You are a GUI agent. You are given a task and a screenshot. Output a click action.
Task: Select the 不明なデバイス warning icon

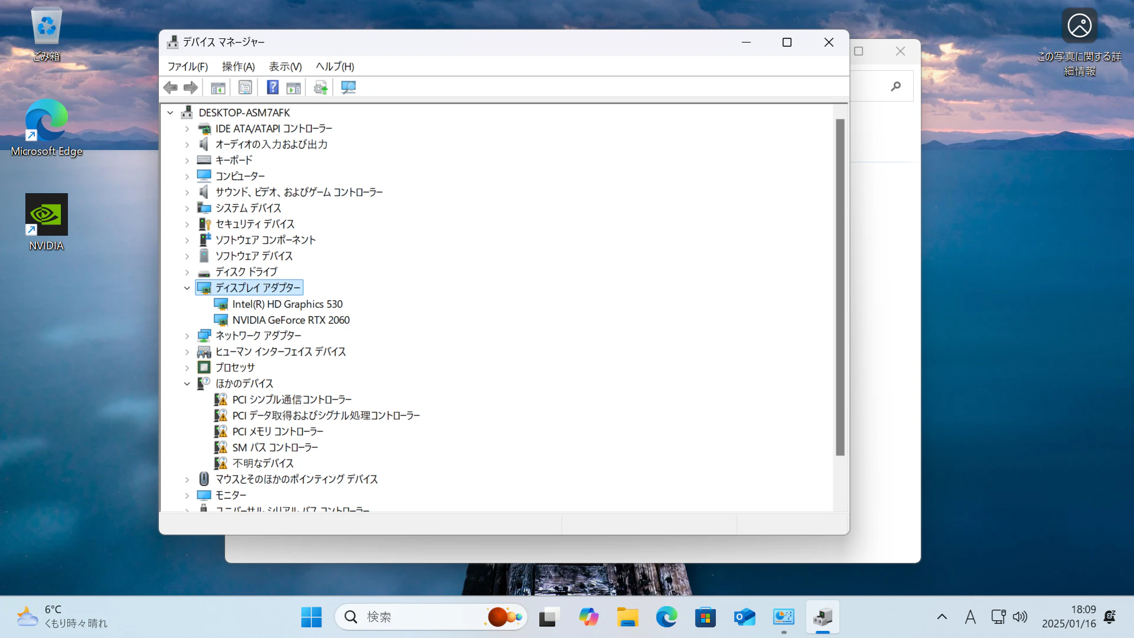pos(221,464)
